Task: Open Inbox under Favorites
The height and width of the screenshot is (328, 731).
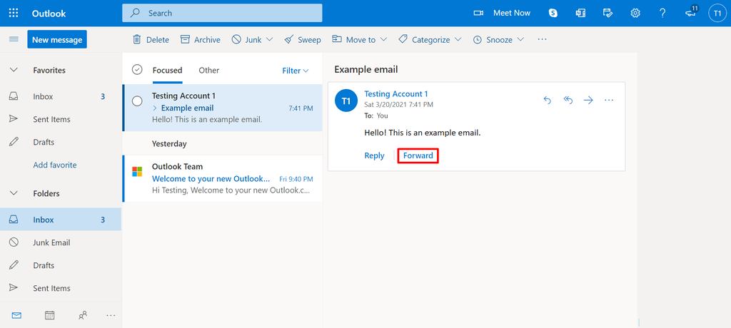Action: pos(61,96)
